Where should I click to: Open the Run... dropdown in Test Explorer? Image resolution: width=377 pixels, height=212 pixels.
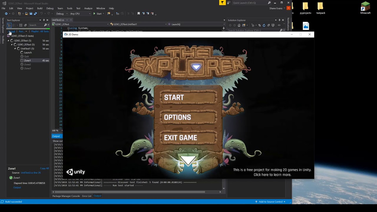26,32
